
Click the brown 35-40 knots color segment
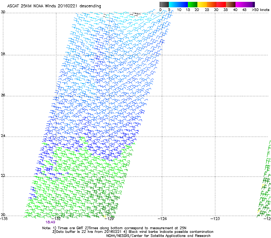[231, 4]
